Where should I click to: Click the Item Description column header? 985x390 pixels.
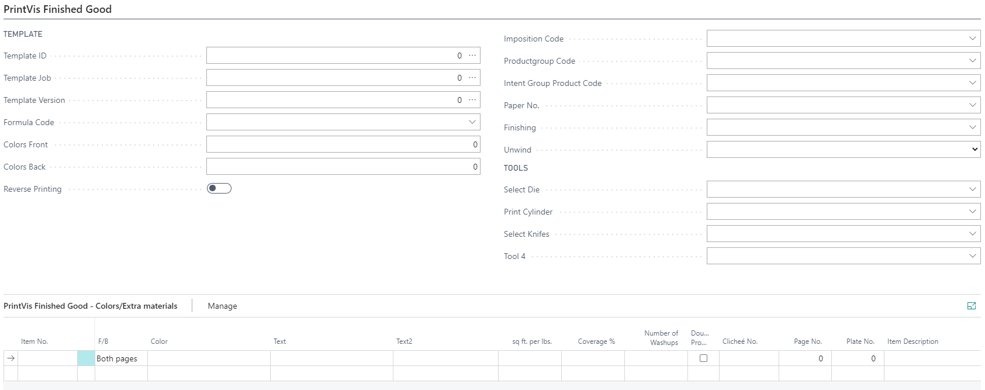[913, 341]
